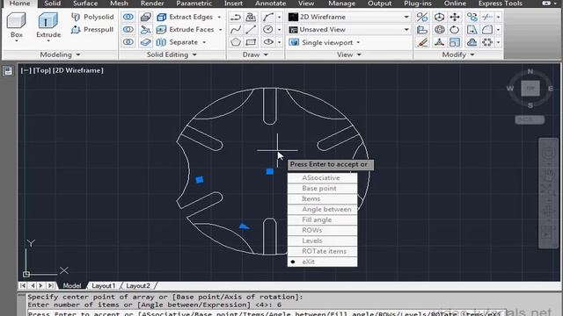Select the Arc draw tool
This screenshot has height=316, width=563.
(267, 17)
